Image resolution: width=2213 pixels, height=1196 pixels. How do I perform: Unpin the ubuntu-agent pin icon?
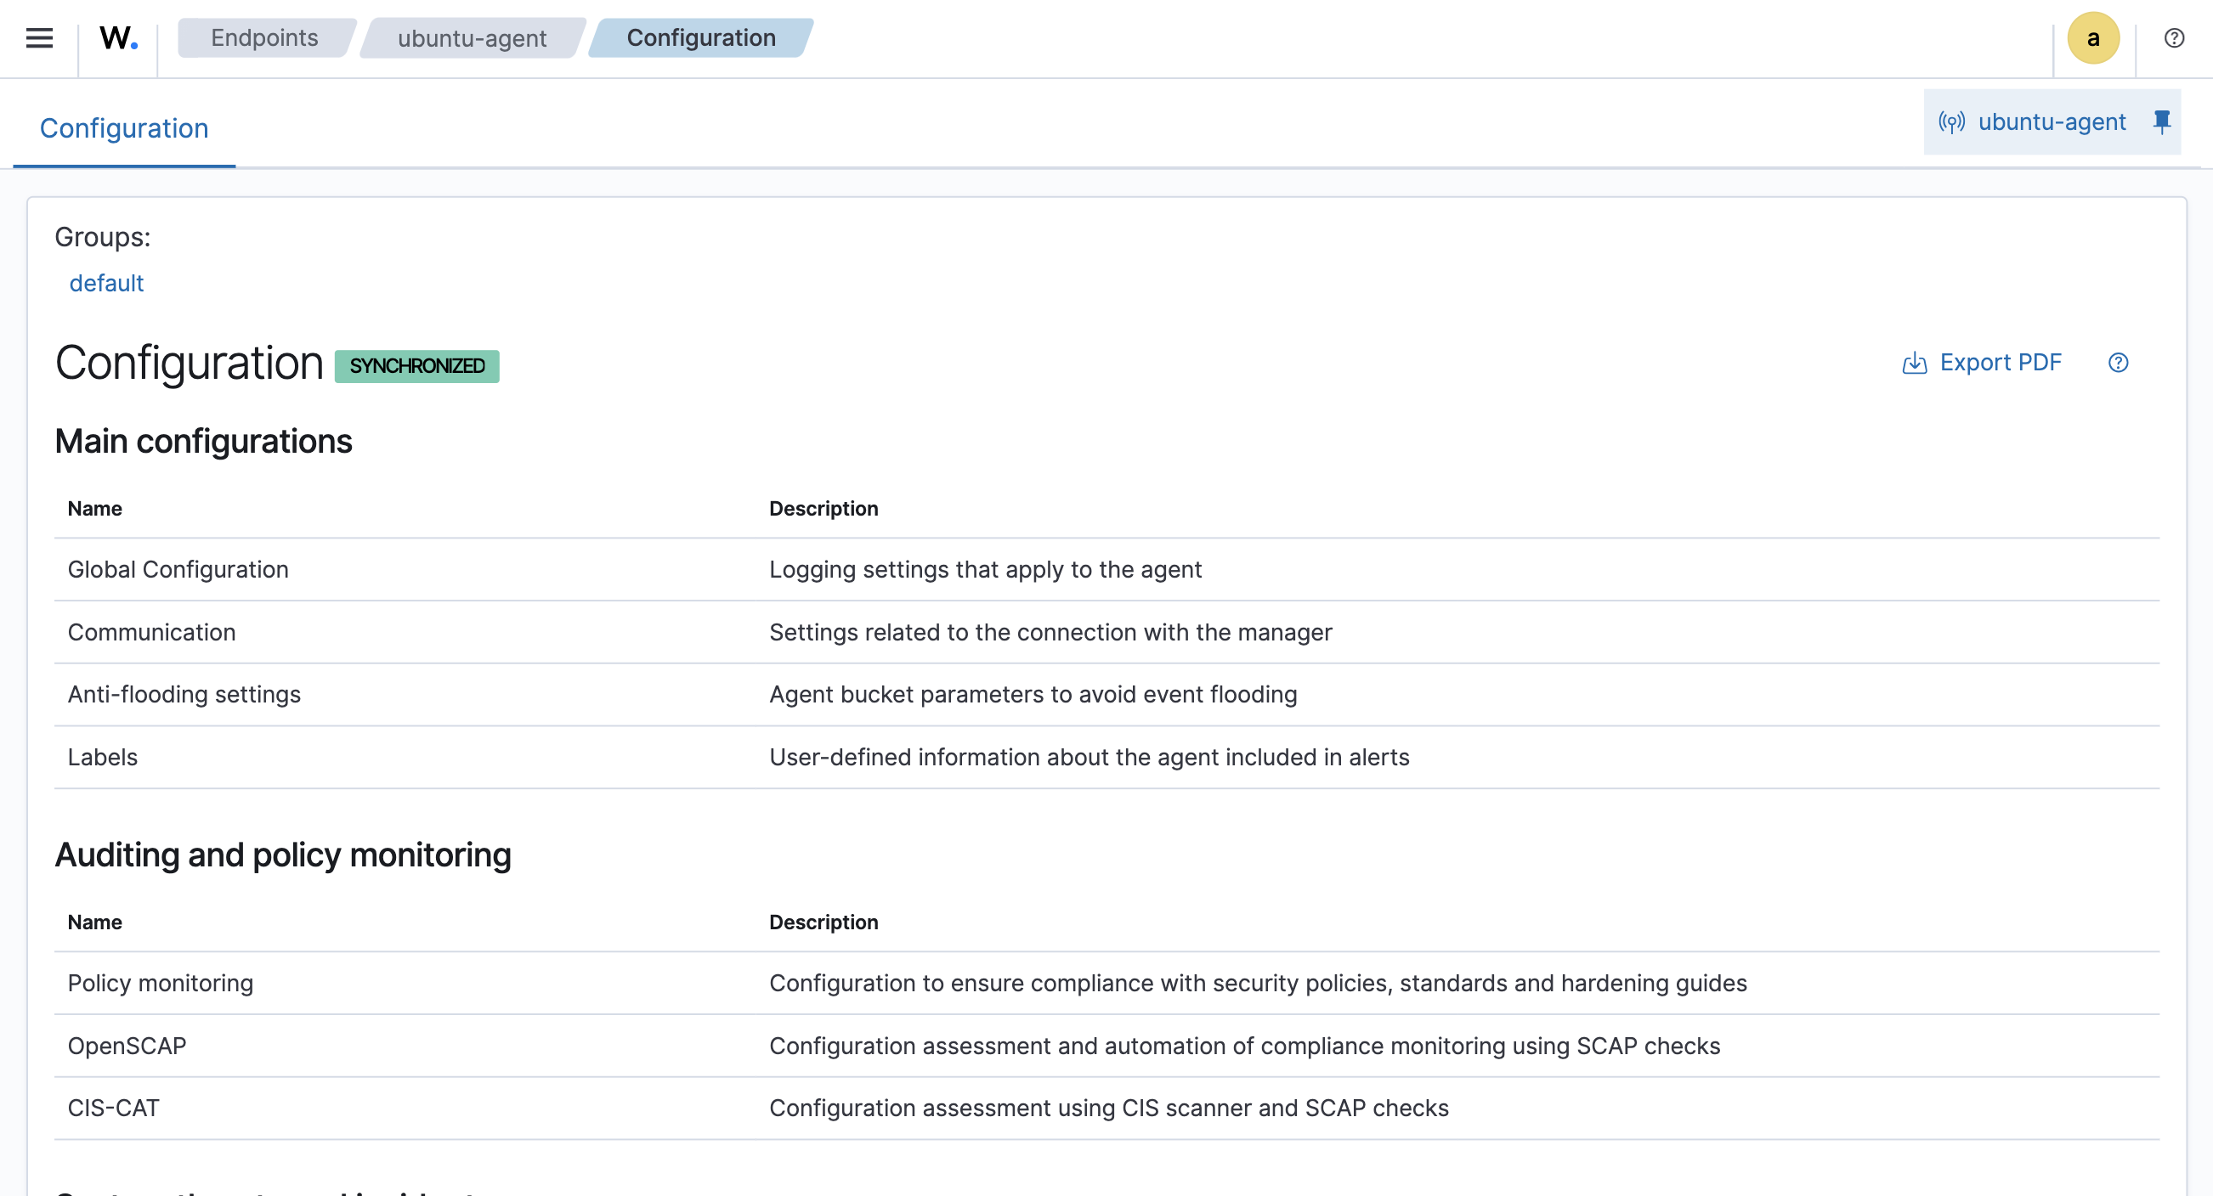2161,122
